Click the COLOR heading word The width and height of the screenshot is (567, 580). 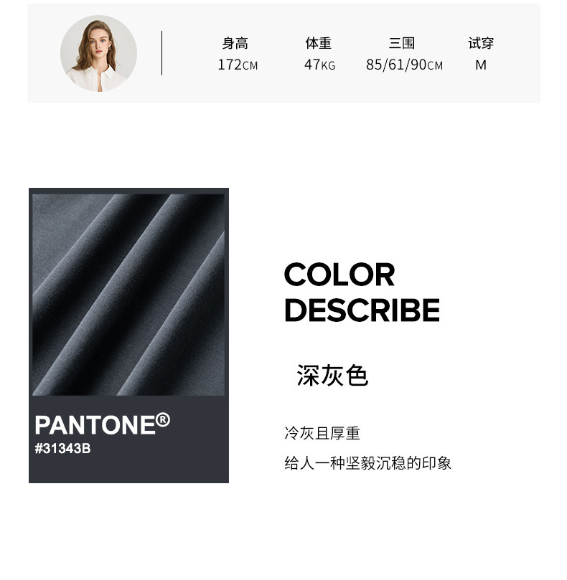(339, 275)
